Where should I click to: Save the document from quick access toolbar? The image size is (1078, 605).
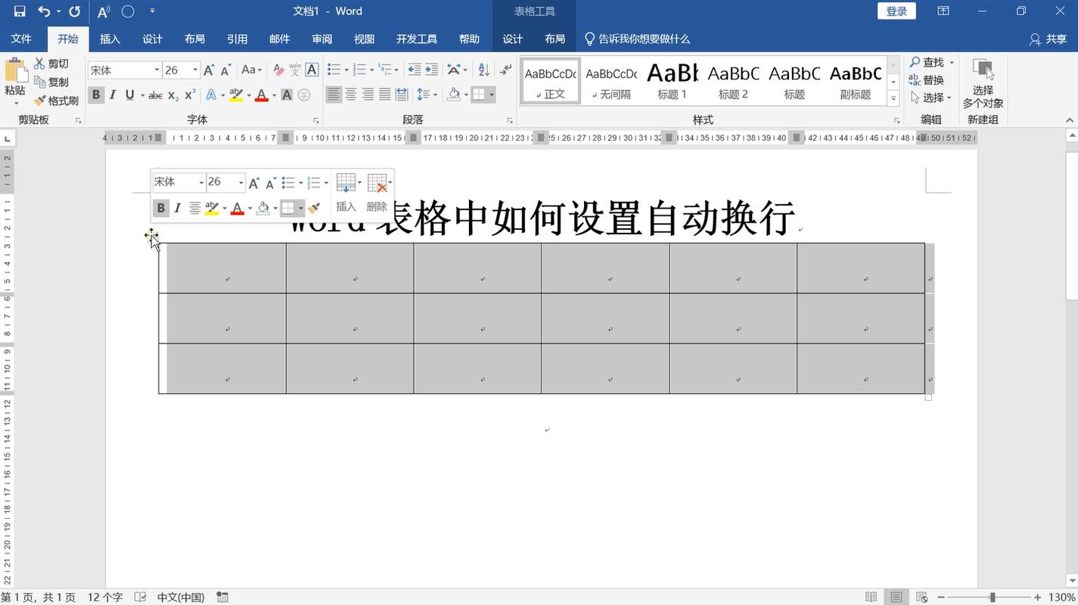pyautogui.click(x=20, y=11)
